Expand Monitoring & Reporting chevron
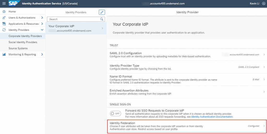This screenshot has width=267, height=134. pos(42,54)
